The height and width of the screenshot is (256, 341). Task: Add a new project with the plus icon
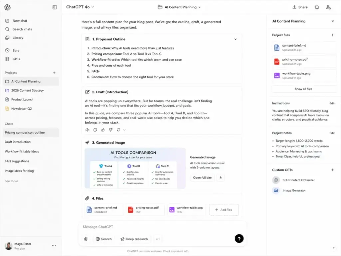pyautogui.click(x=54, y=73)
